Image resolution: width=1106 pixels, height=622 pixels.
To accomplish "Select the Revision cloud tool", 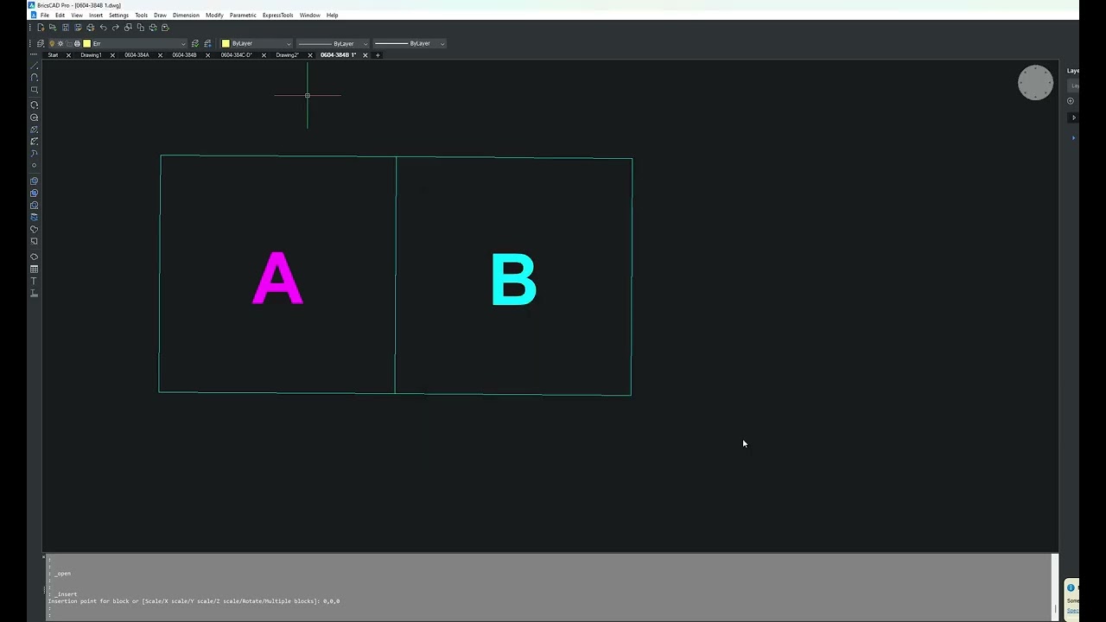I will 35,257.
